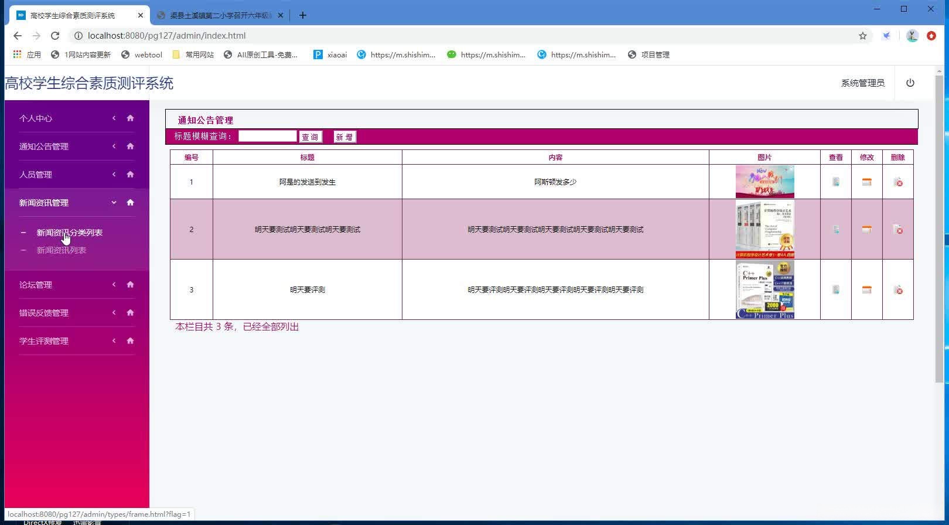
Task: Bookmark this page with the star icon
Action: pos(863,36)
